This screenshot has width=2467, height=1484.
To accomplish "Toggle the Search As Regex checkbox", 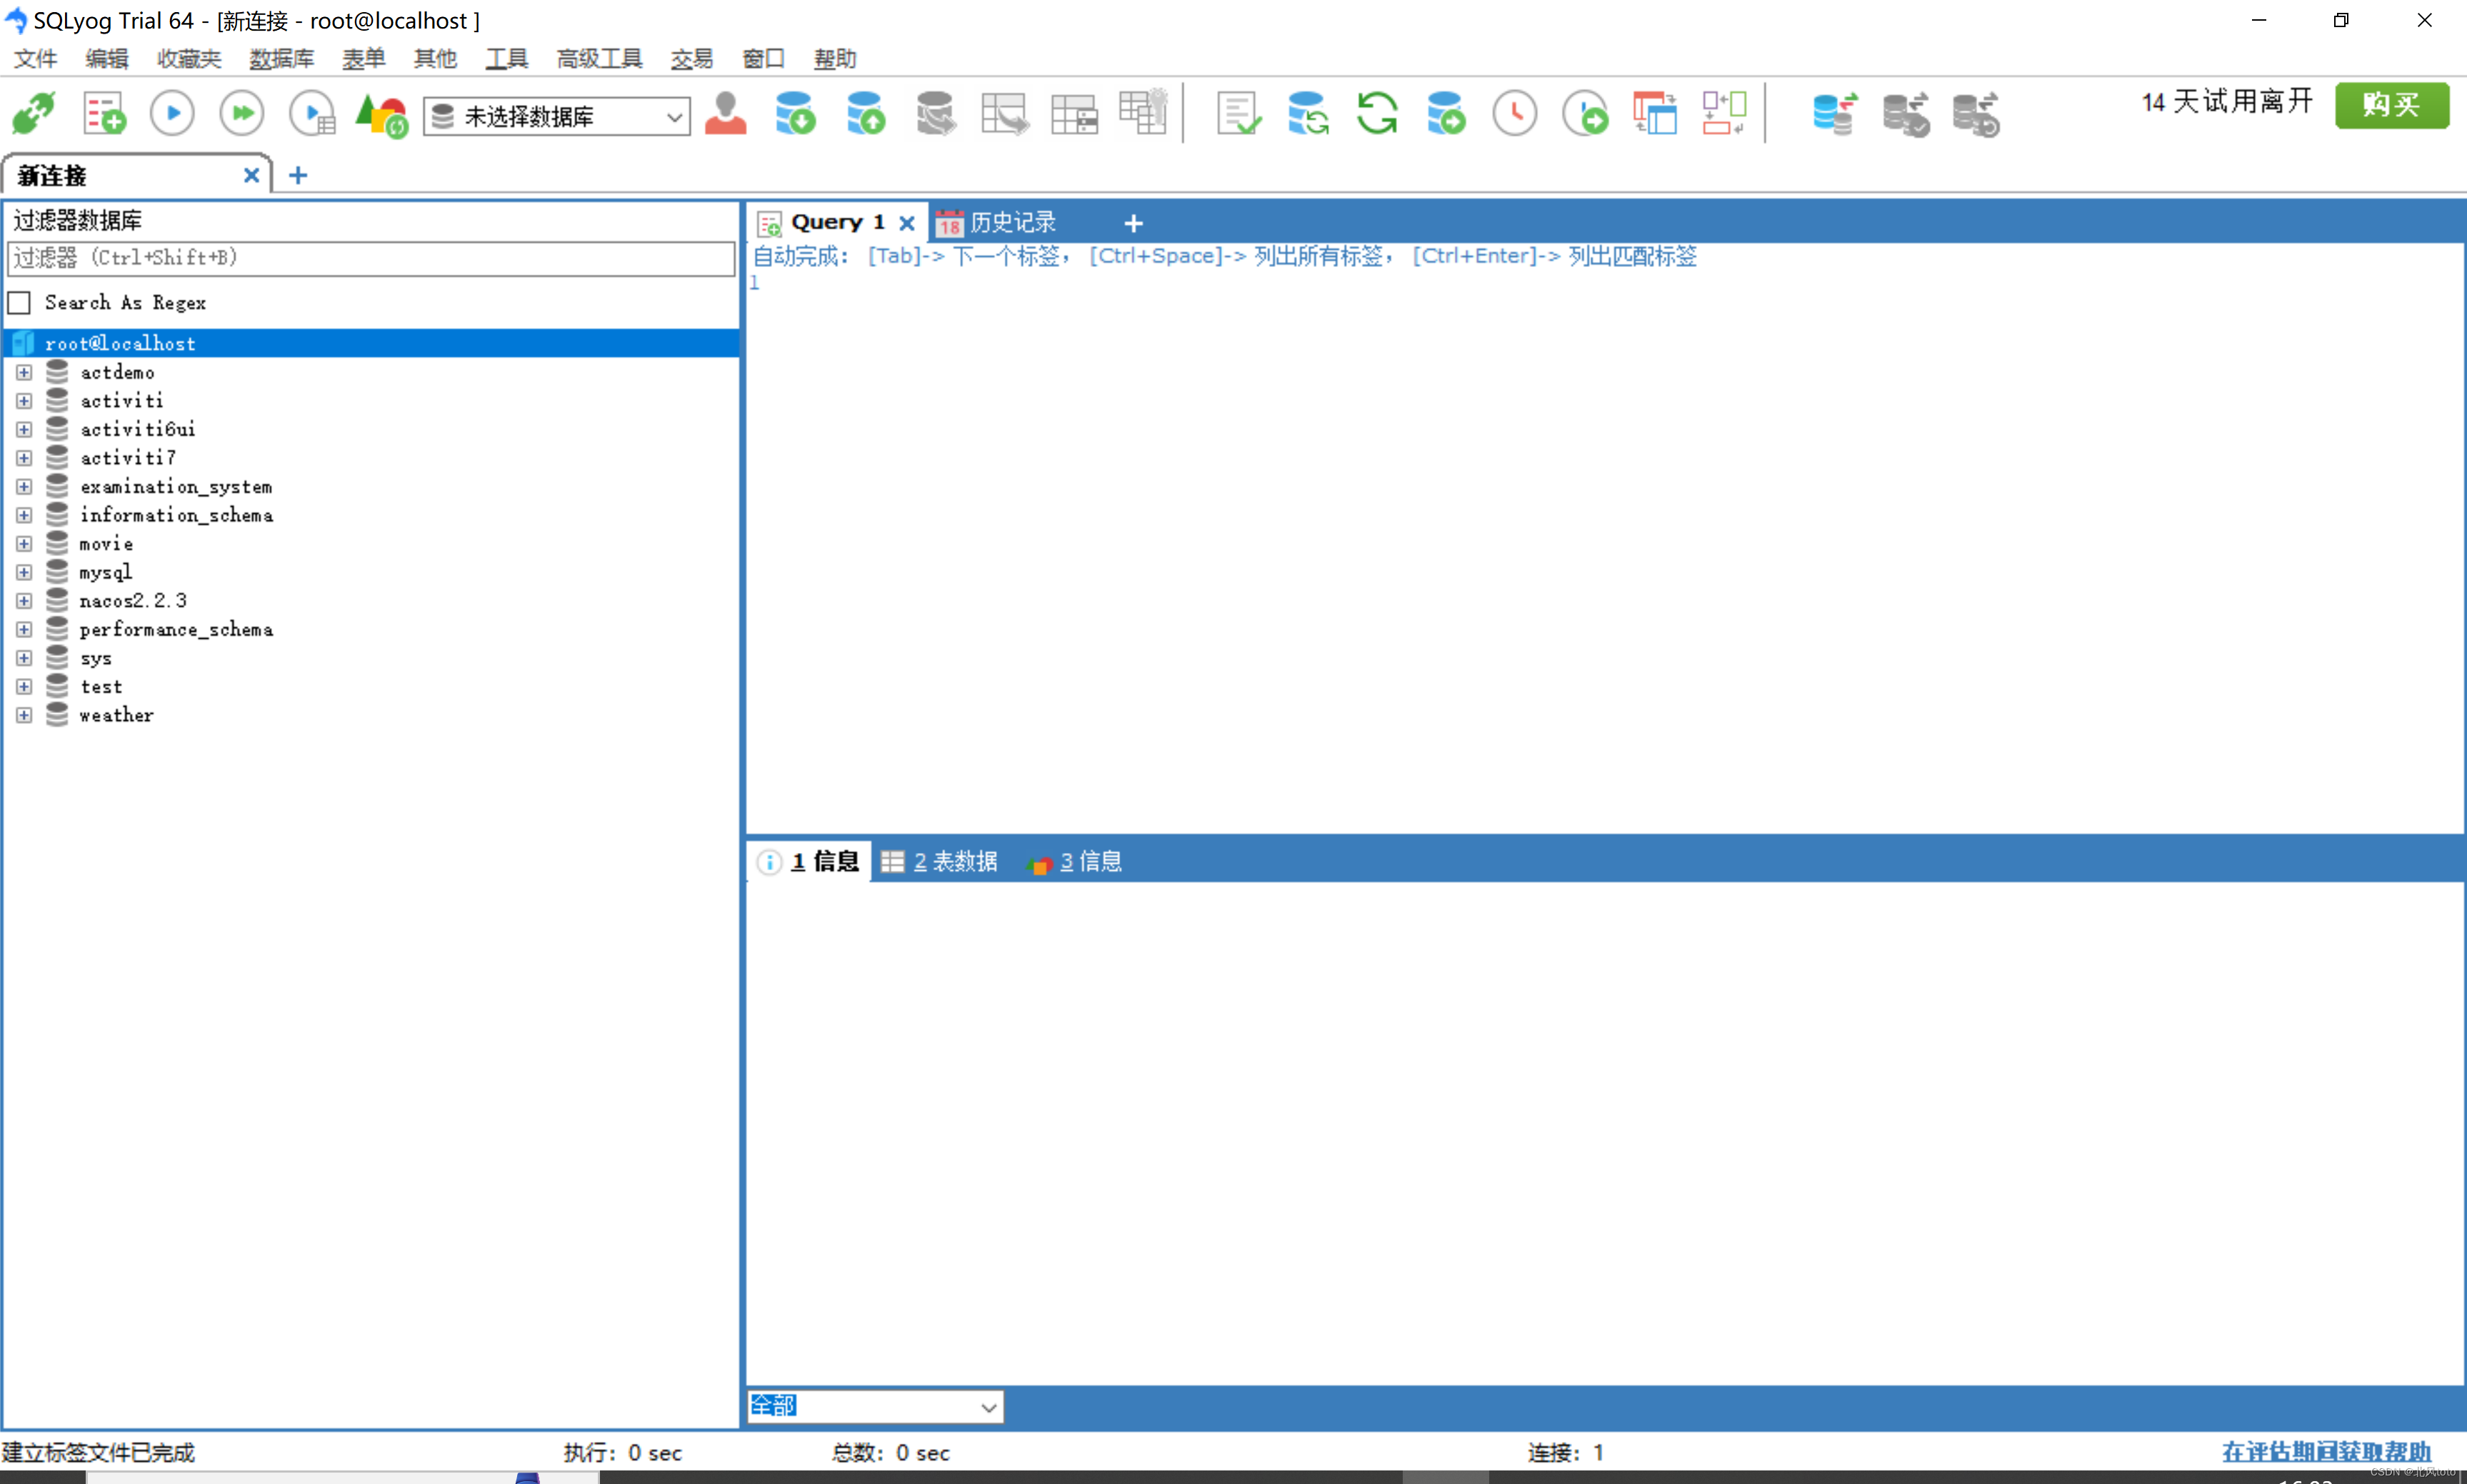I will tap(19, 303).
